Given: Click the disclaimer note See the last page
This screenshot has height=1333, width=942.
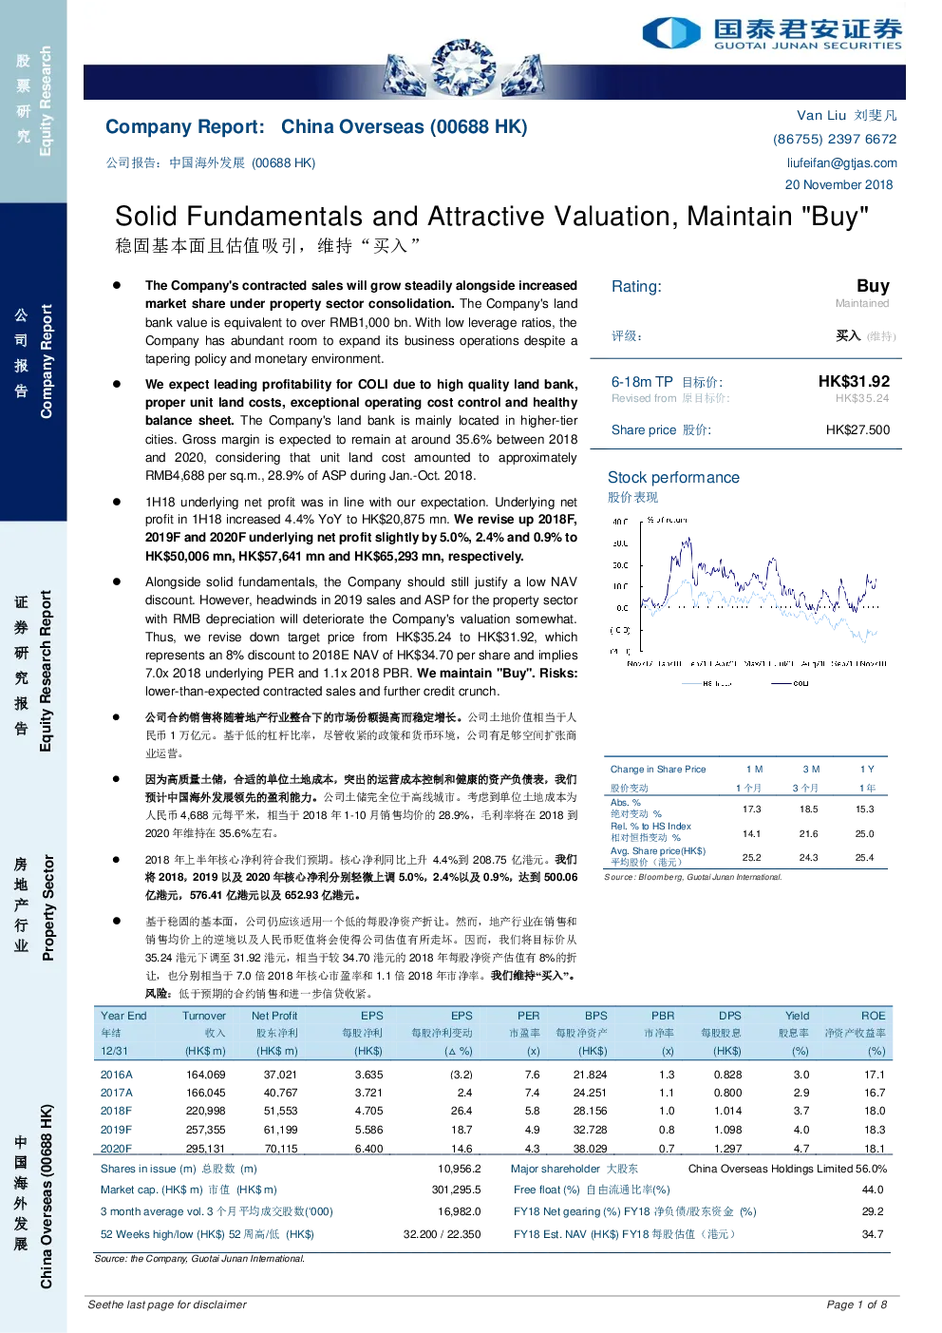Looking at the screenshot, I should click(x=167, y=1304).
